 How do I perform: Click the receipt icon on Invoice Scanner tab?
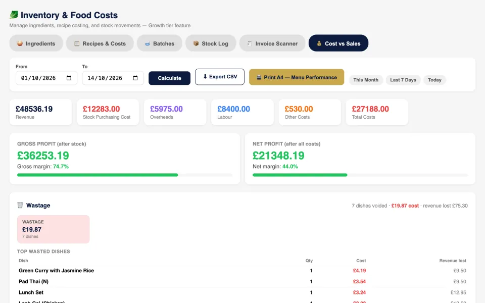coord(250,43)
